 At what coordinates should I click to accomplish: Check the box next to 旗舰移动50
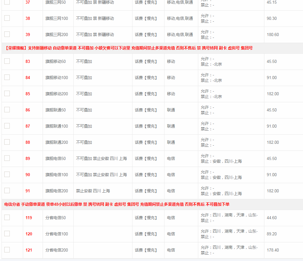click(x=7, y=61)
